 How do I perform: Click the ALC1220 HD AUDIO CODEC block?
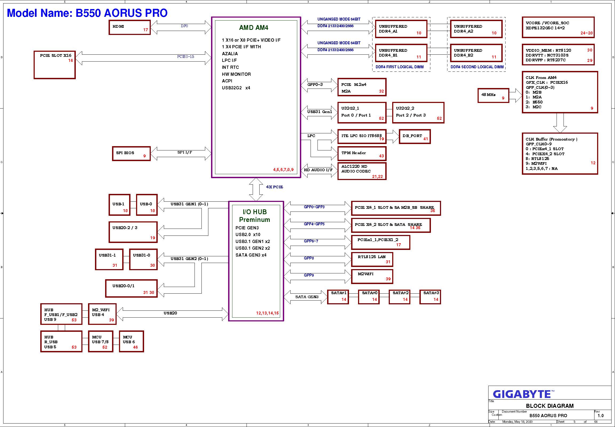click(x=362, y=171)
